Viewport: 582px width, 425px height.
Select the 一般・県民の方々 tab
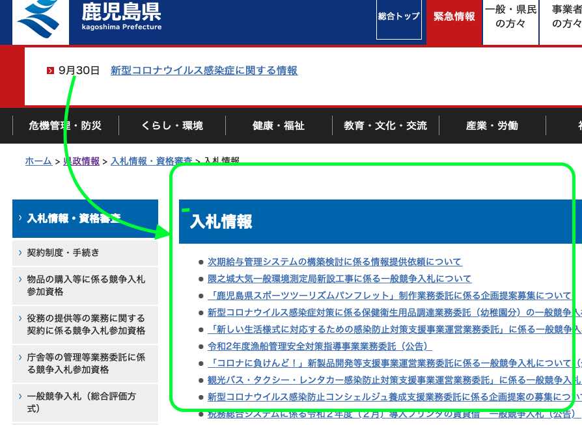pos(510,17)
